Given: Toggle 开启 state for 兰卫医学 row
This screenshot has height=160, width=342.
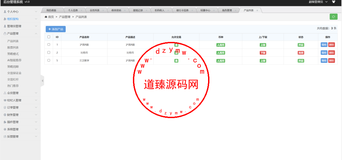Looking at the screenshot, I should click(x=301, y=61).
